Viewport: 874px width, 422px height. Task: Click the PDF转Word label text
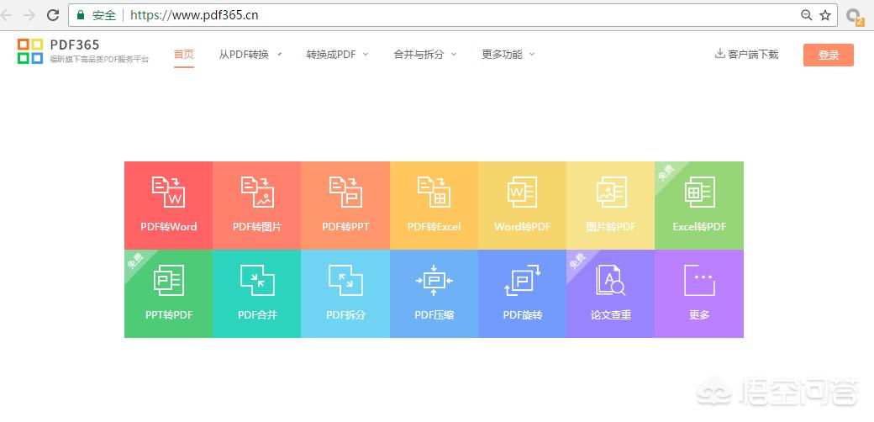168,227
